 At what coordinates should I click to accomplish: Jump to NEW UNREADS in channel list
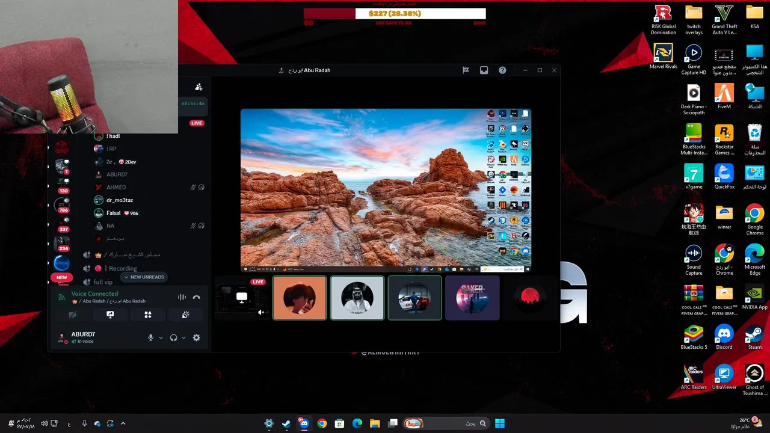coord(144,277)
